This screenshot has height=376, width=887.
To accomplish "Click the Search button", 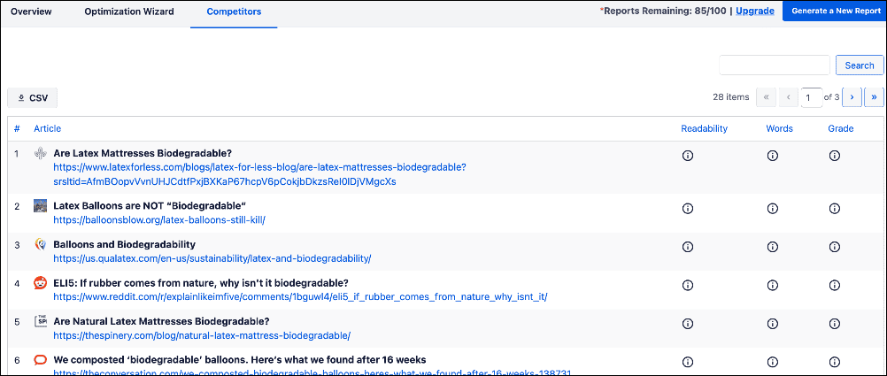I will click(x=860, y=65).
